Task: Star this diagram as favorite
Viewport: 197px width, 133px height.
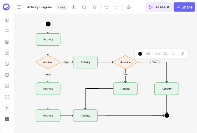Action: [x=95, y=7]
